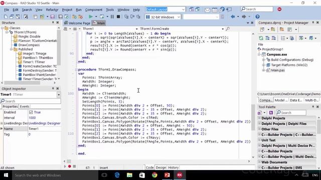Screen dimensions: 321x180
Task: Click the Trace into debug icon
Action: pyautogui.click(x=126, y=16)
